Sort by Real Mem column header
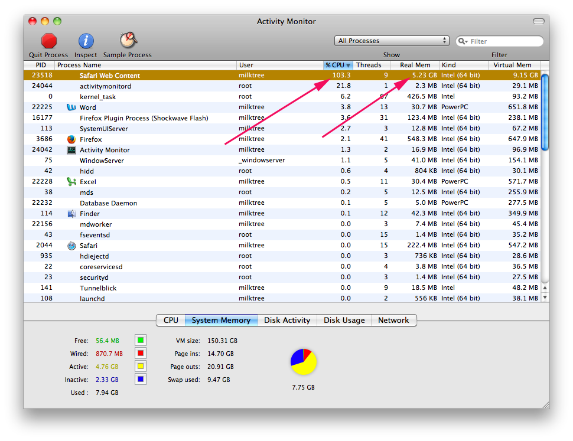573x441 pixels. [415, 65]
